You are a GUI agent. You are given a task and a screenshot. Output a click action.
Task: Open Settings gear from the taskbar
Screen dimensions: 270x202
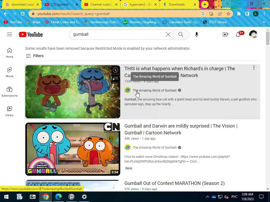pyautogui.click(x=84, y=197)
